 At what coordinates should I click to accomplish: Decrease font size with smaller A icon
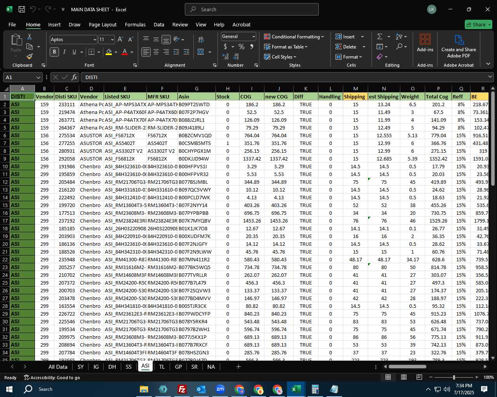tap(130, 40)
